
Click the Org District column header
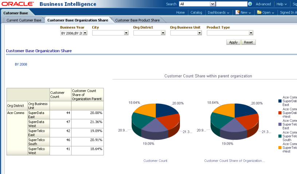point(17,106)
